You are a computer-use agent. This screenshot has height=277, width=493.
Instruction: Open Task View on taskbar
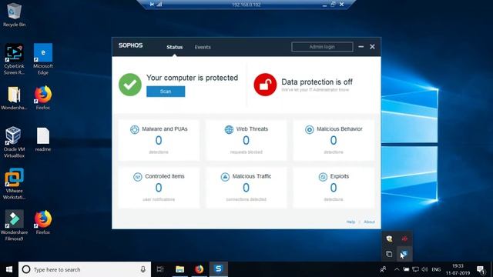click(160, 269)
